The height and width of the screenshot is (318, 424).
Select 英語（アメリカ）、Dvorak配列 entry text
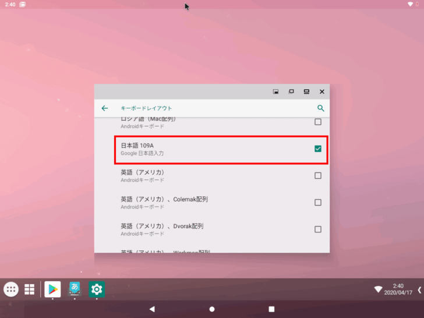162,226
